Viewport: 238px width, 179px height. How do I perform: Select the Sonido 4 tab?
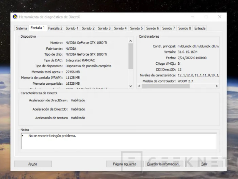pos(120,28)
